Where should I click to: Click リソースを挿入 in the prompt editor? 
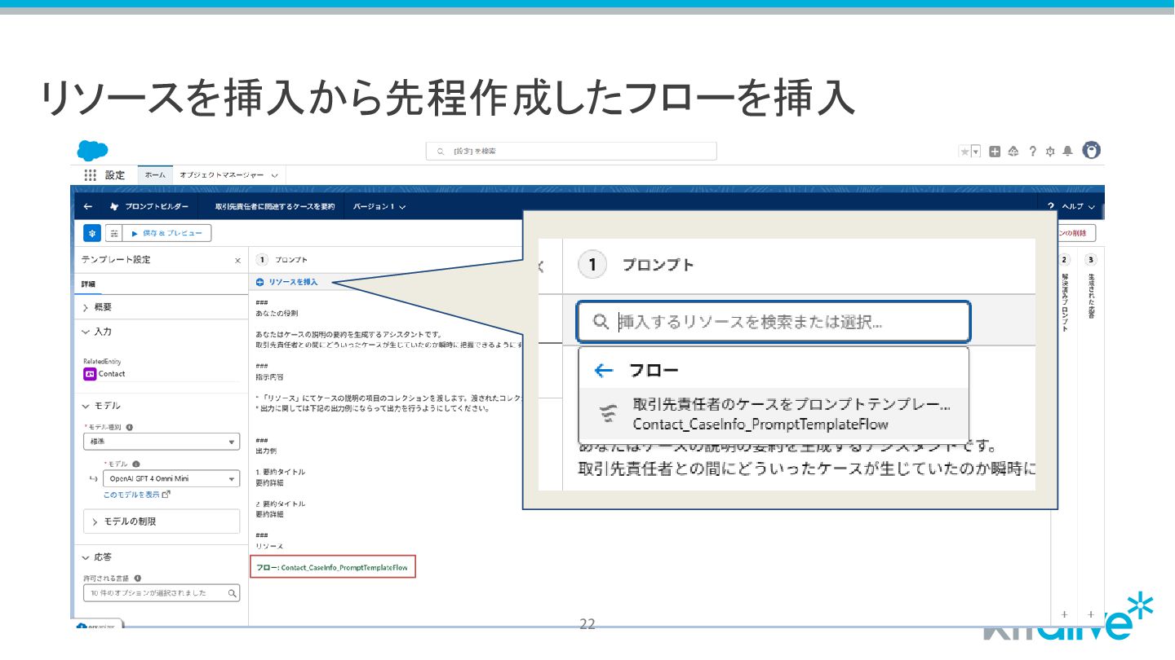click(x=286, y=282)
